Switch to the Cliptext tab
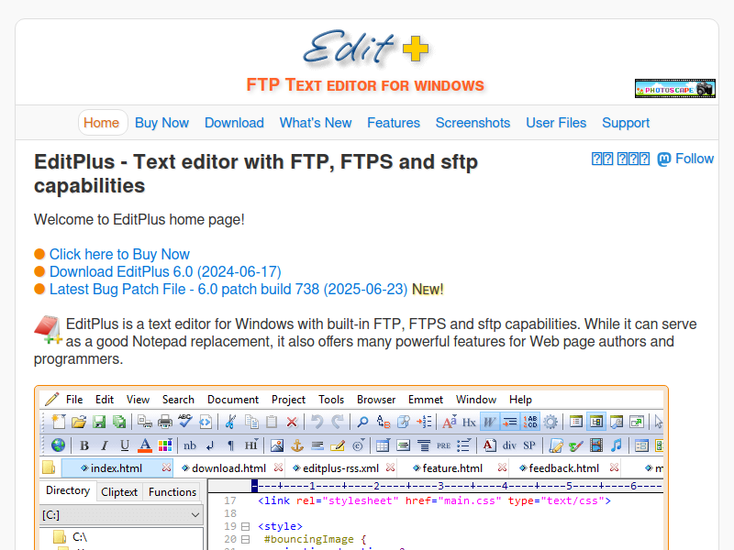The image size is (734, 550). [119, 492]
